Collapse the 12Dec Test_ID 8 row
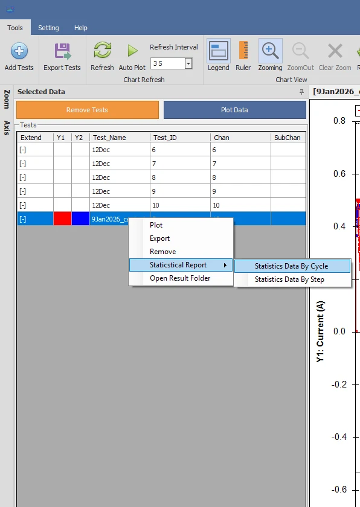Viewport: 360px width, 507px height. 22,177
